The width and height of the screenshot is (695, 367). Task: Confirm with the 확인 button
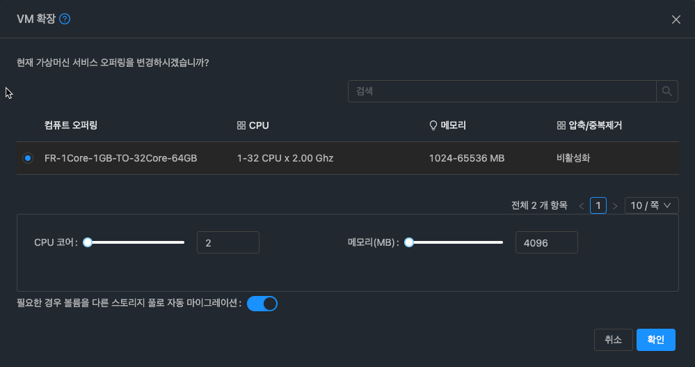[656, 340]
